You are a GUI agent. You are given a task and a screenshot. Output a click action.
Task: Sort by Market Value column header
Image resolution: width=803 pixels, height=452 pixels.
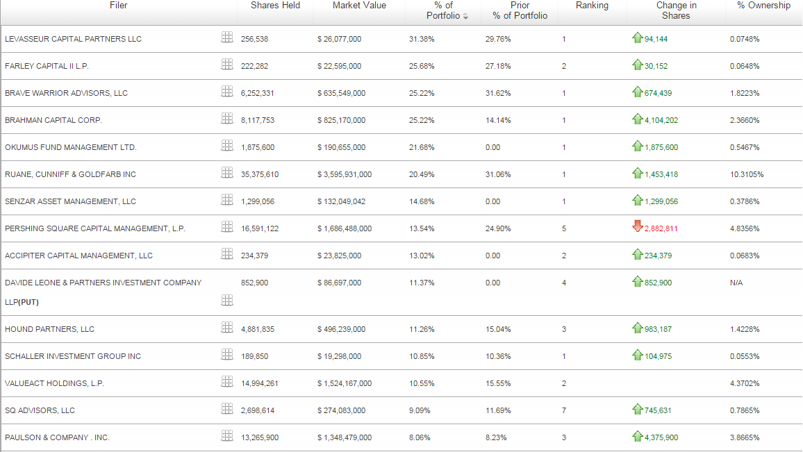(359, 6)
